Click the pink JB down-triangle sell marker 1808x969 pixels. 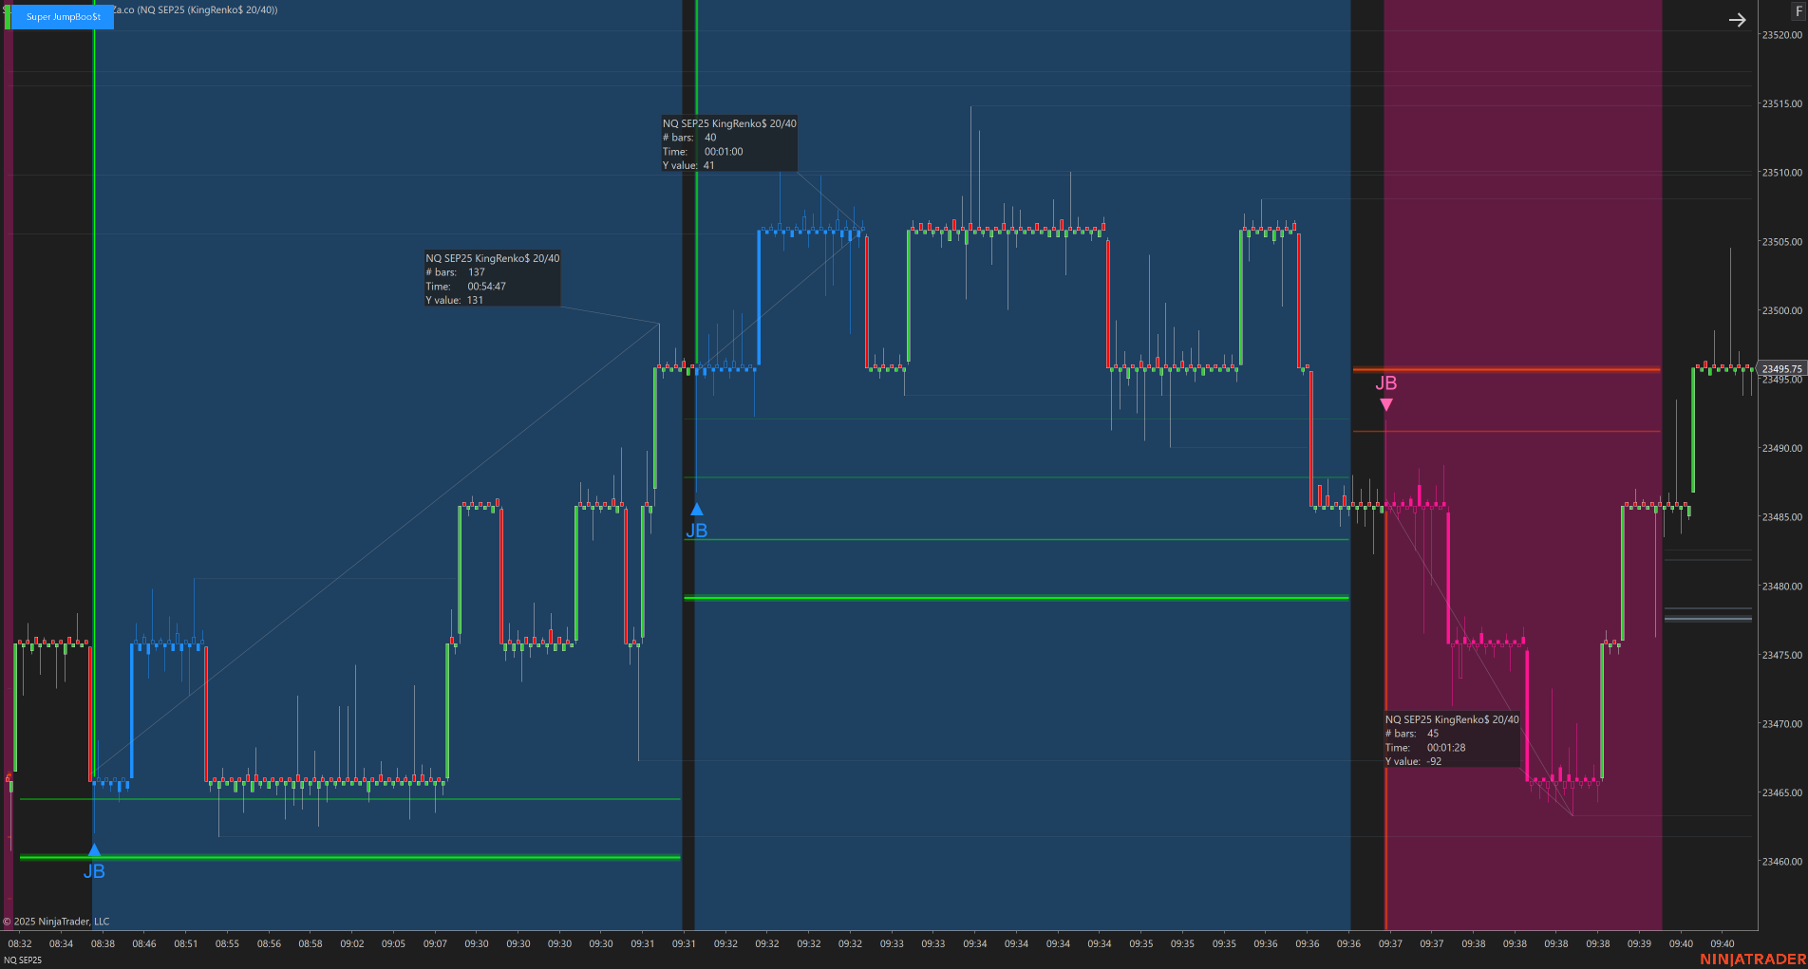tap(1385, 404)
